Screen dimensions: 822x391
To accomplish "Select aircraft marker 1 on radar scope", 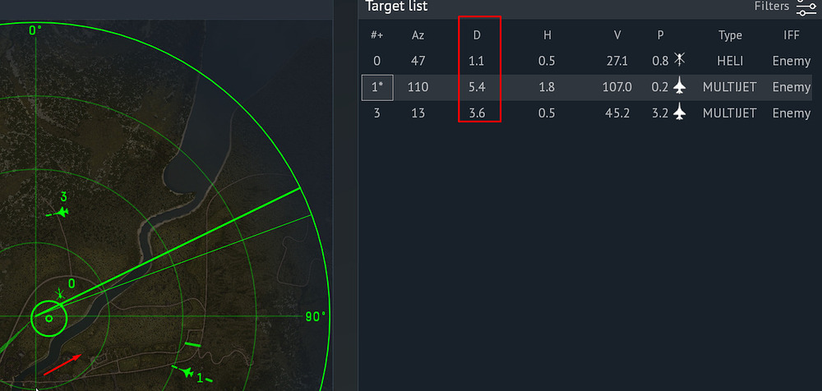I will (190, 374).
